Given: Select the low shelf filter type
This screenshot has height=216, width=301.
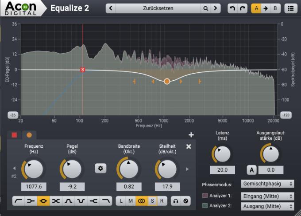Looking at the screenshot, I should click(31, 201).
